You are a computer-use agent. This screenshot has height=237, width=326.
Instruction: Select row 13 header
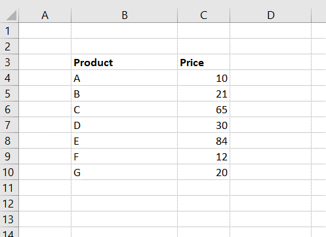(9, 219)
